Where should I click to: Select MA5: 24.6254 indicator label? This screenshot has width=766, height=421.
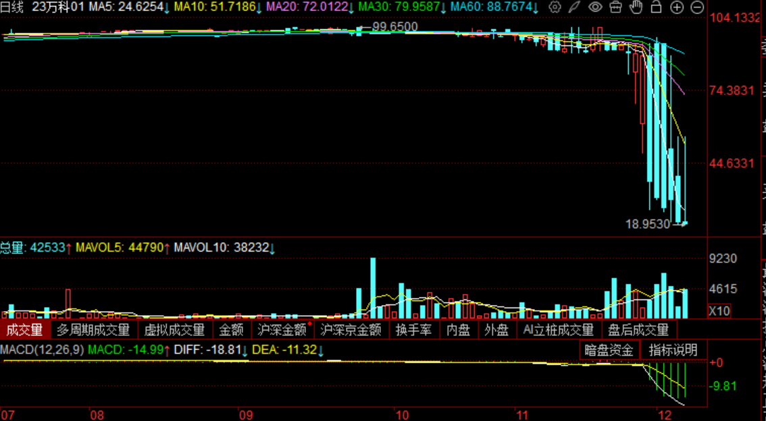[x=129, y=7]
